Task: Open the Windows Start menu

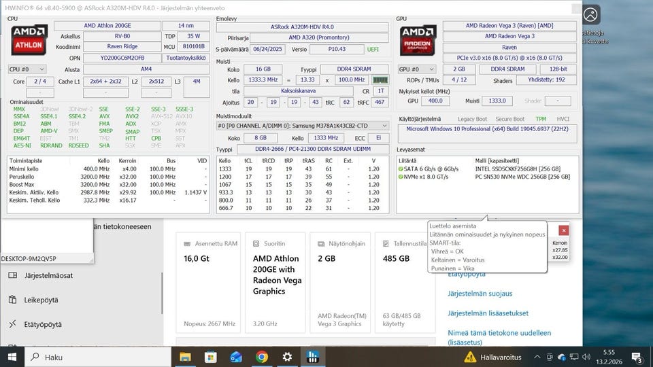Action: [12, 356]
